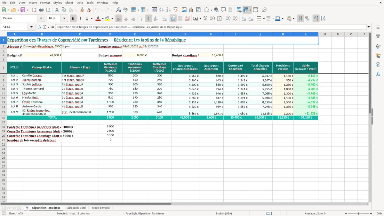Toggle Align Right
Image resolution: width=384 pixels, height=216 pixels.
tap(133, 19)
